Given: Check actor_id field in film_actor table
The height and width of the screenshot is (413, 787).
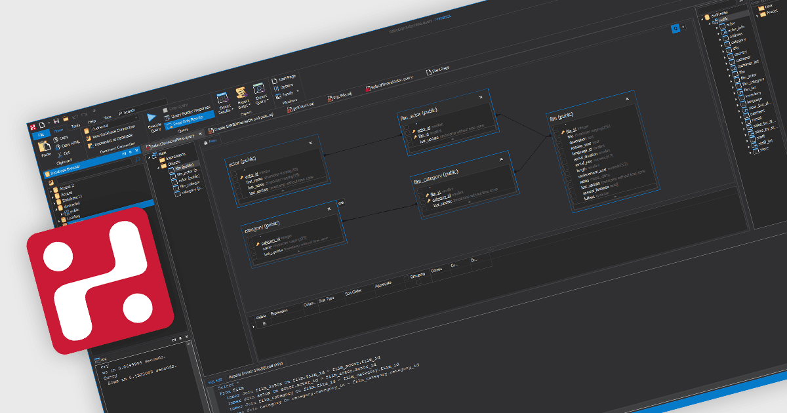Looking at the screenshot, I should 407,132.
